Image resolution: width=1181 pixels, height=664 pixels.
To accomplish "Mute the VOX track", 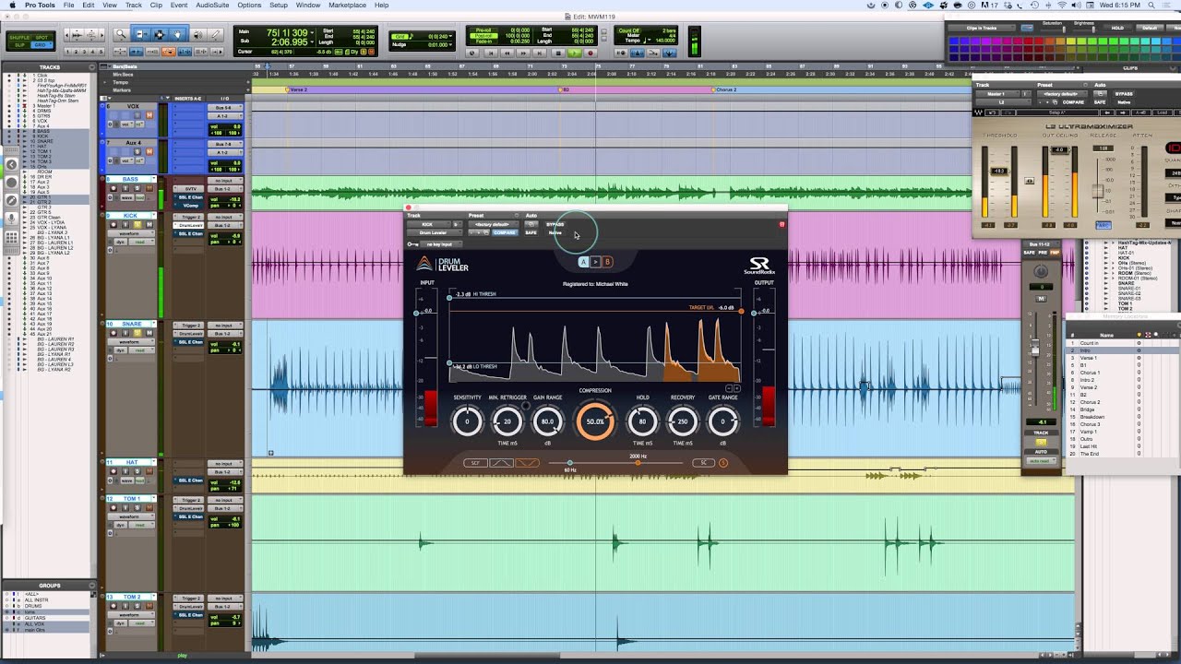I will [x=149, y=115].
